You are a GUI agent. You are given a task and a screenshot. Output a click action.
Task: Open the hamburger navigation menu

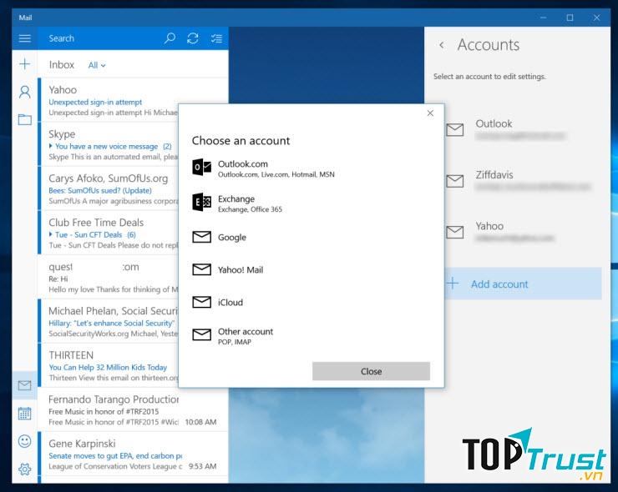pos(24,38)
